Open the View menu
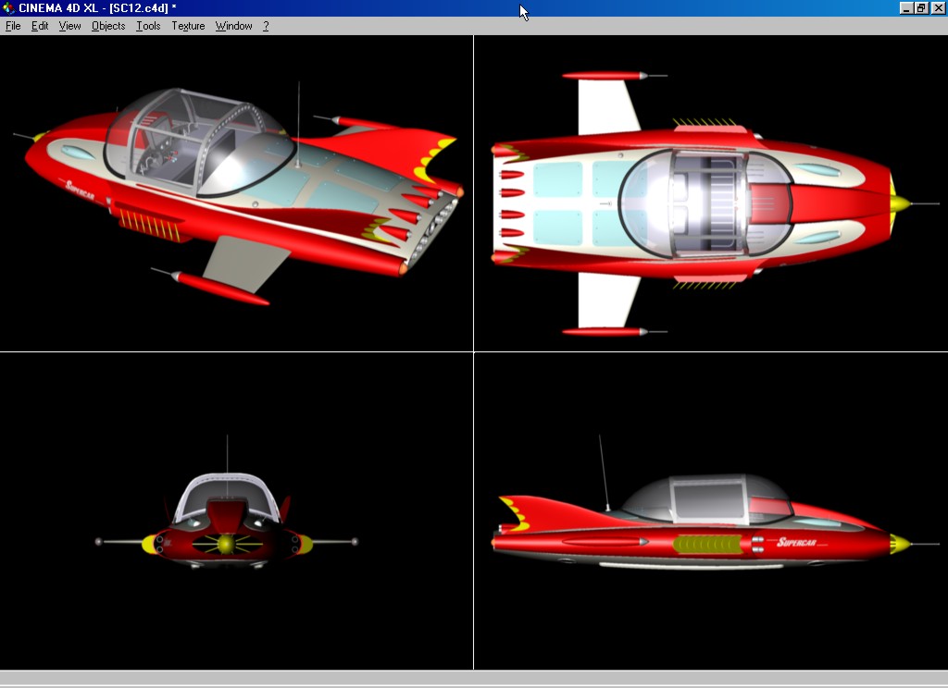This screenshot has height=688, width=948. click(x=69, y=26)
